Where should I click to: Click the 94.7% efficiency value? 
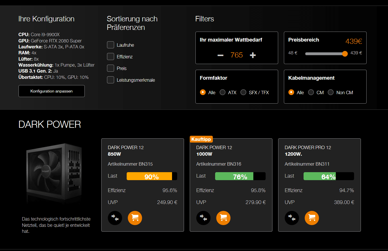pos(347,190)
